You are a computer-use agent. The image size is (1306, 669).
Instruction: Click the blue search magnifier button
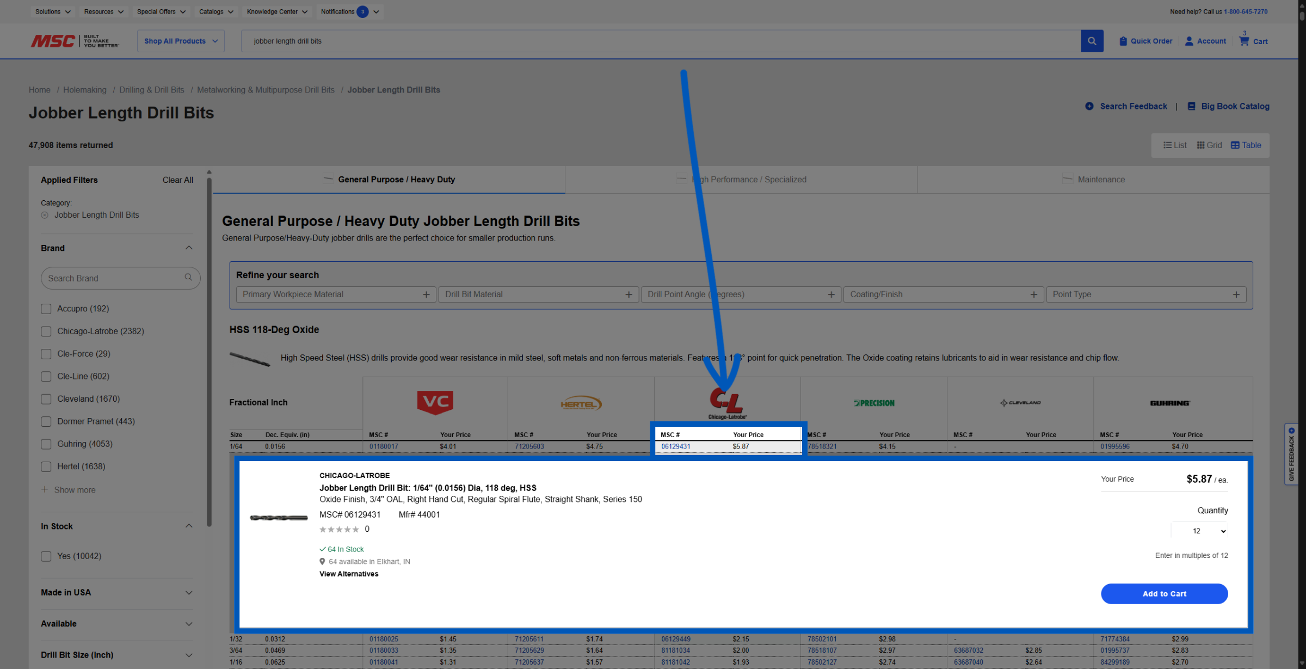click(x=1092, y=41)
